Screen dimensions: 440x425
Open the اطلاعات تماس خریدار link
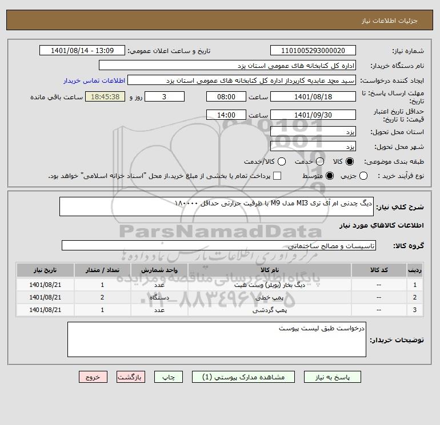[94, 80]
